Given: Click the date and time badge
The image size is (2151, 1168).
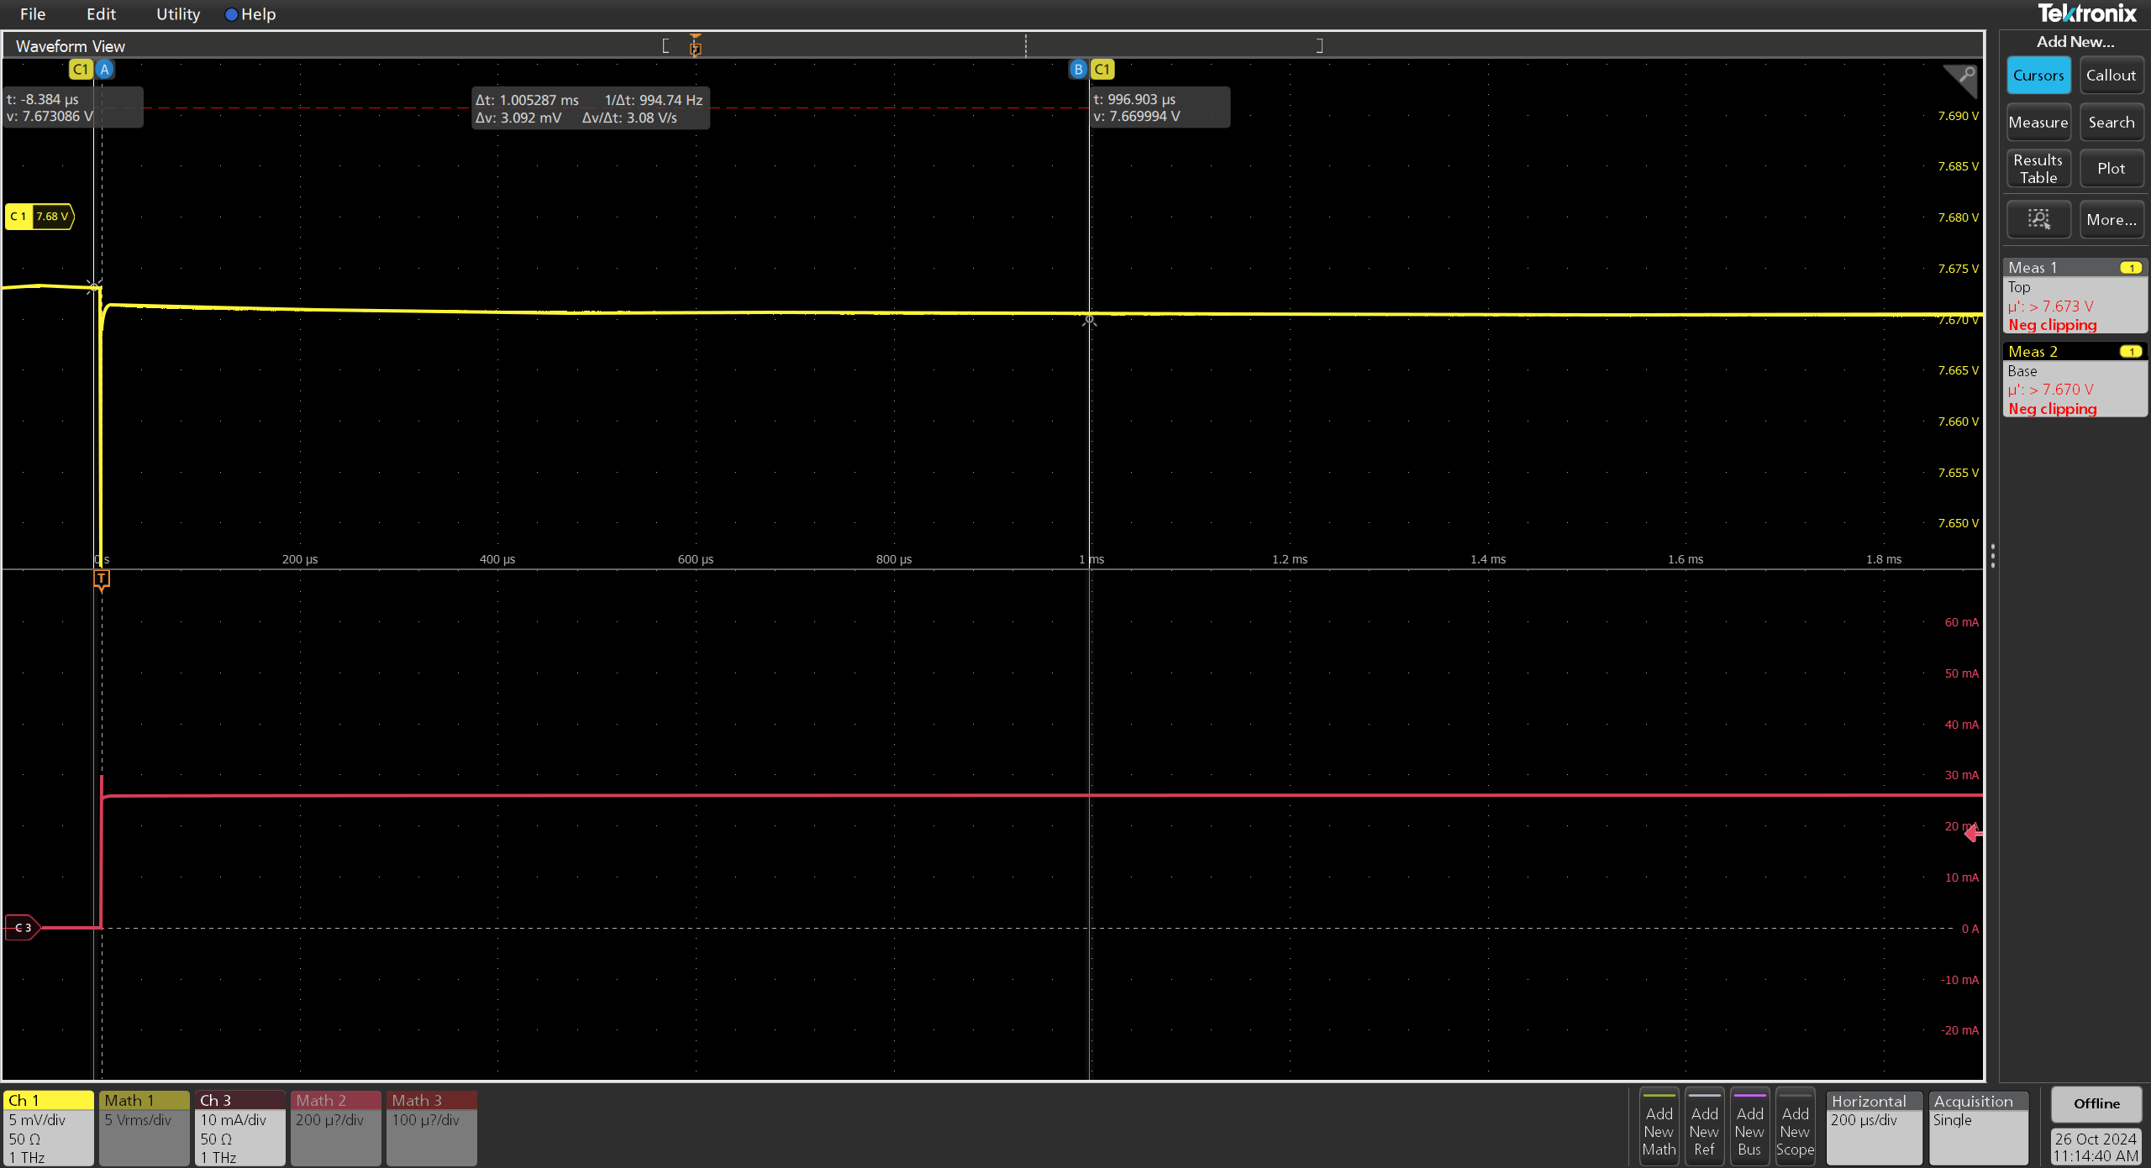Looking at the screenshot, I should coord(2096,1147).
